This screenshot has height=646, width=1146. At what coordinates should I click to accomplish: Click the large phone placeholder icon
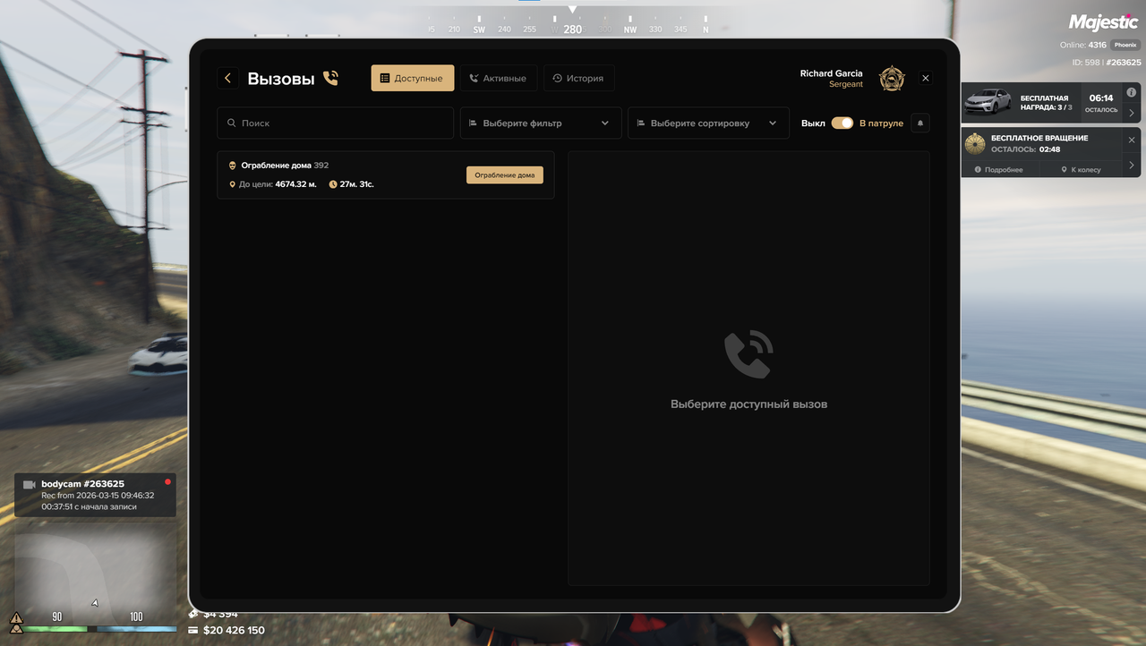pyautogui.click(x=748, y=353)
